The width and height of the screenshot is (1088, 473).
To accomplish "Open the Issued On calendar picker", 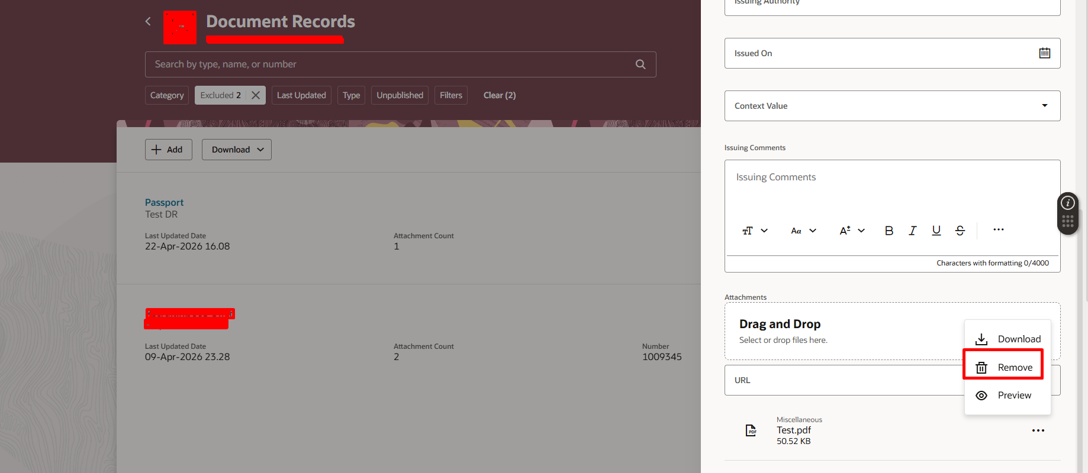I will [1045, 53].
